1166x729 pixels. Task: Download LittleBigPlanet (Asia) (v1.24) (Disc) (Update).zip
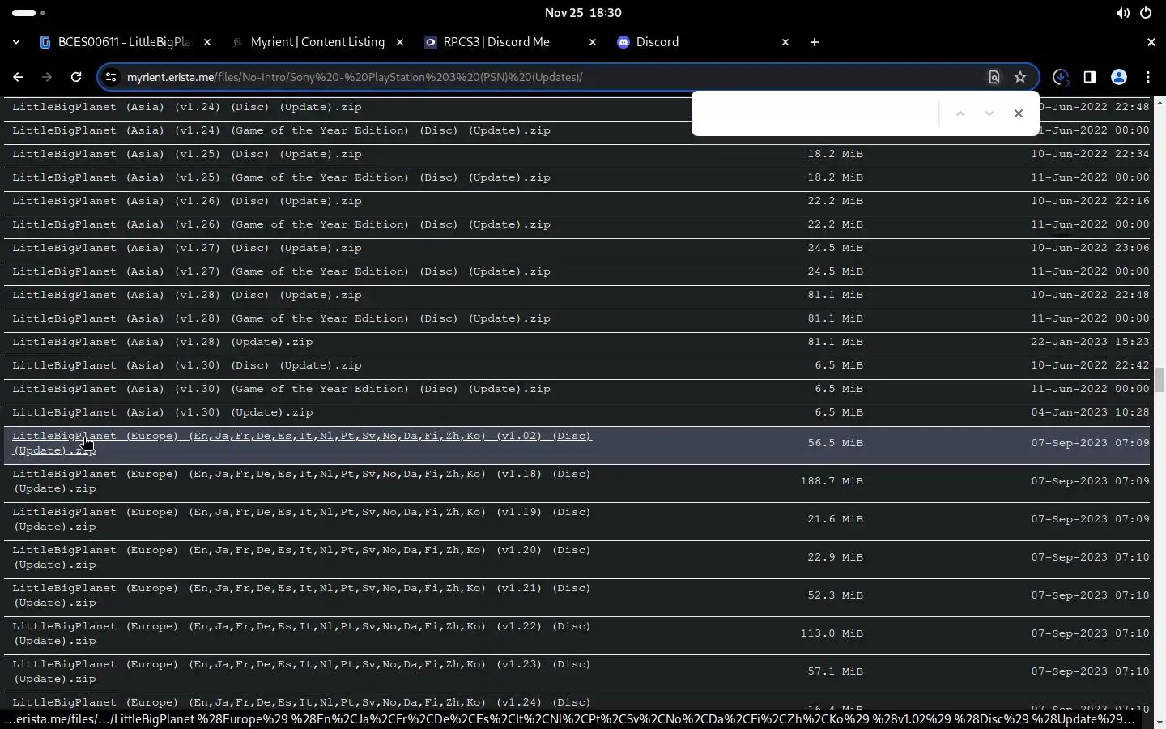tap(187, 107)
